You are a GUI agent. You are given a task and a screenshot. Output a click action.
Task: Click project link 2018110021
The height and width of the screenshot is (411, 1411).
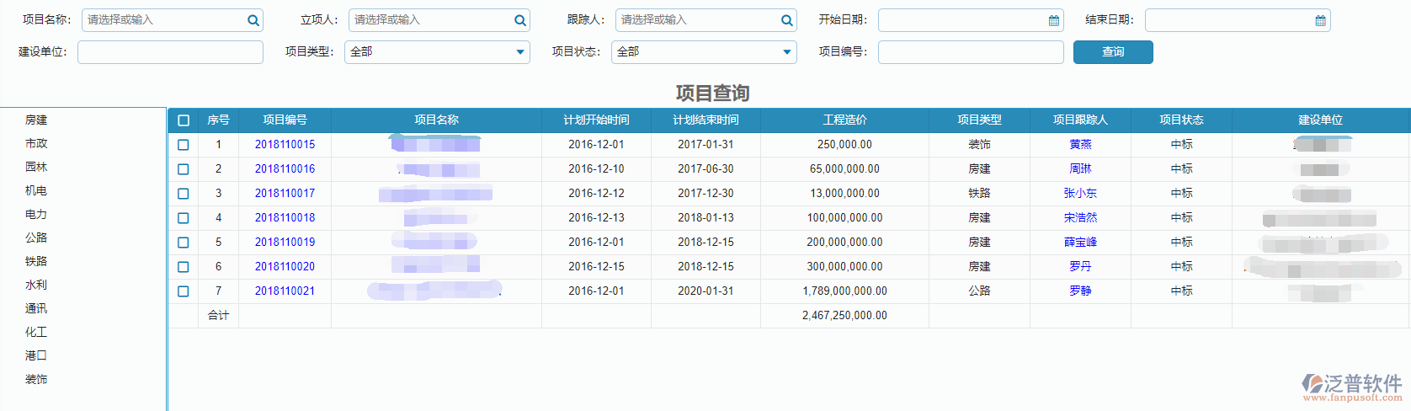tap(285, 291)
